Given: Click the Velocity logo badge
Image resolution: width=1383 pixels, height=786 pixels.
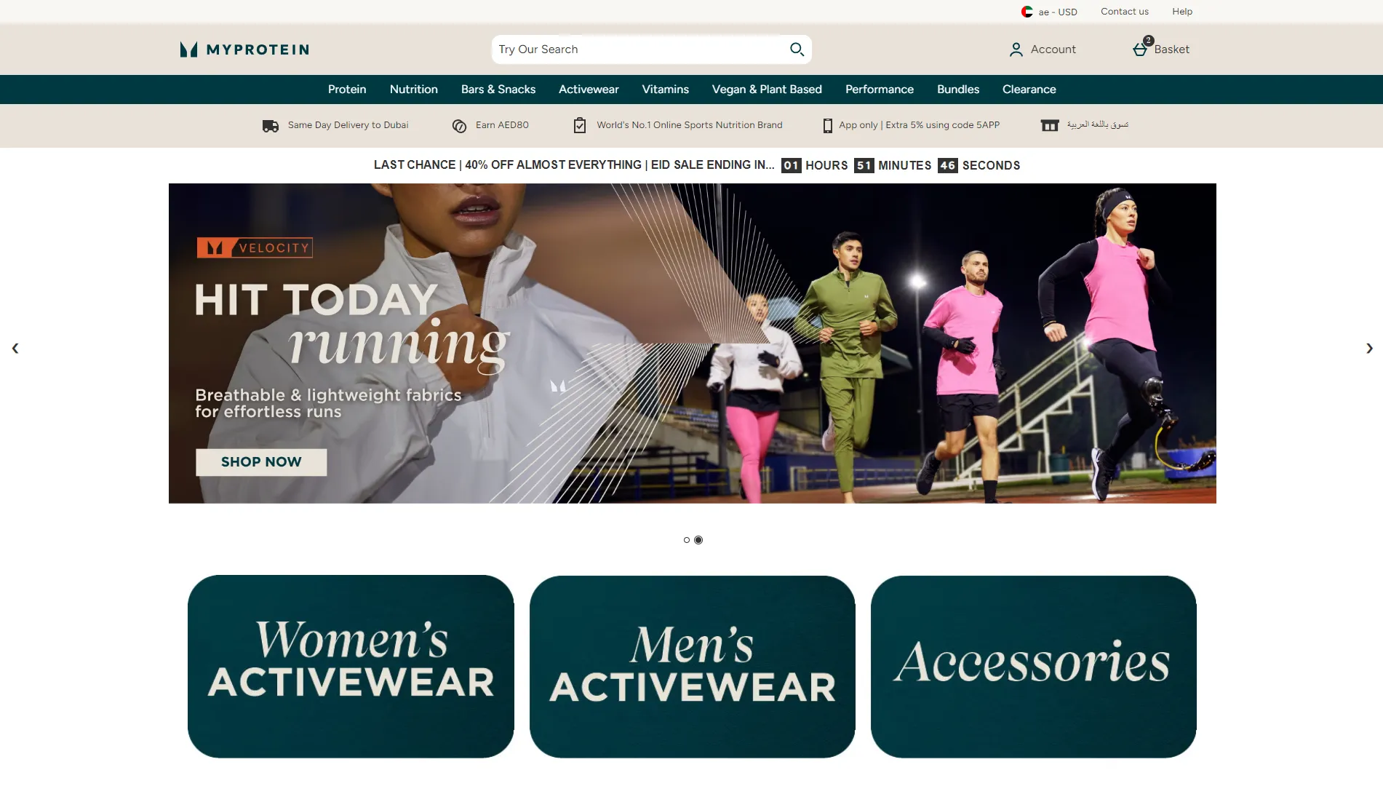Looking at the screenshot, I should click(255, 248).
